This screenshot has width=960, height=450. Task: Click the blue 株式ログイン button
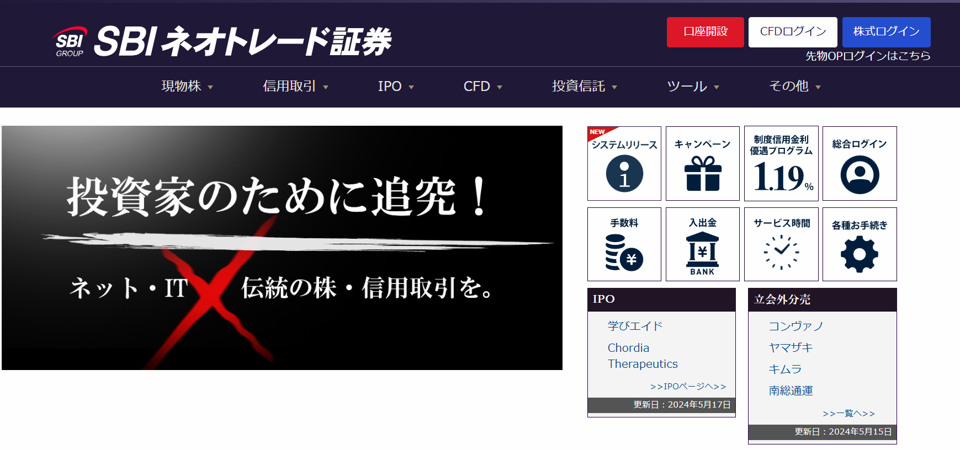(887, 32)
